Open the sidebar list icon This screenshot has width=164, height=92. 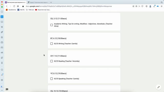pos(2,27)
